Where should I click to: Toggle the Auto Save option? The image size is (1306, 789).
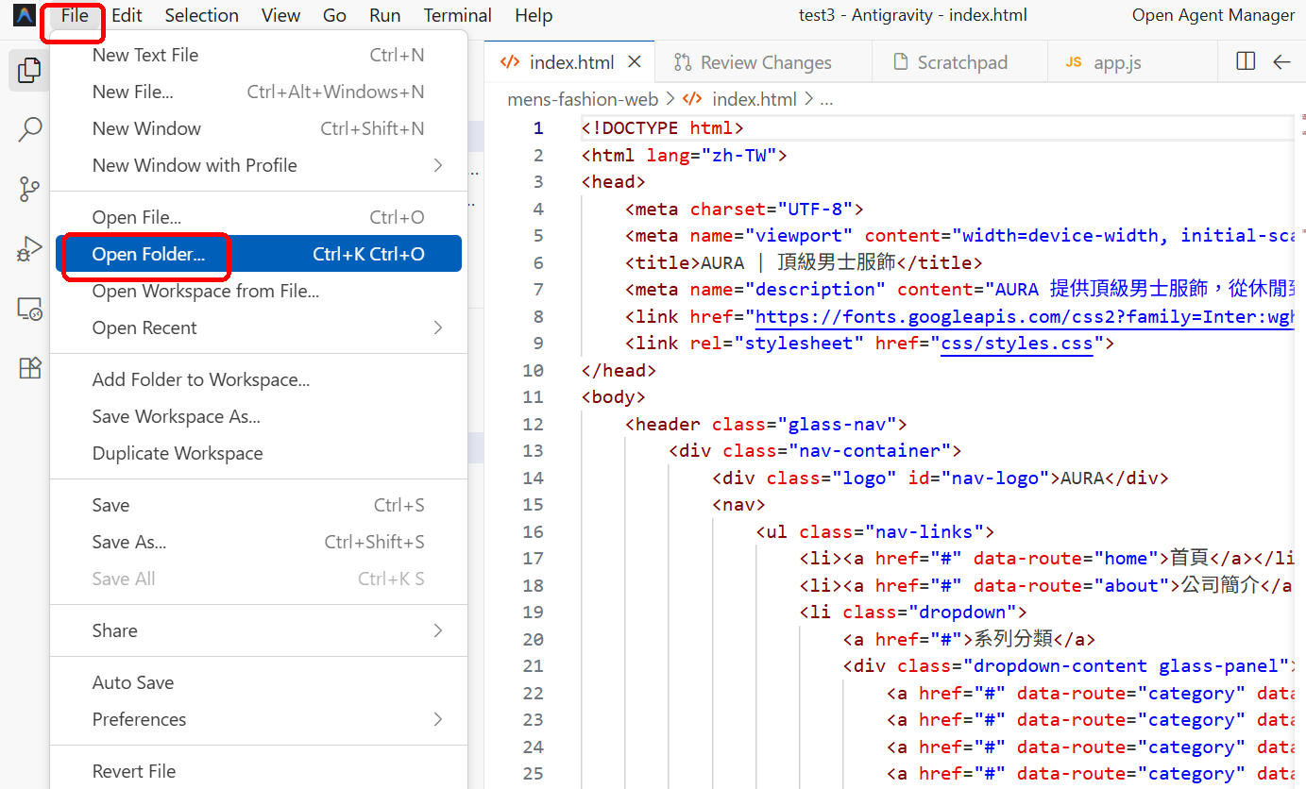133,682
